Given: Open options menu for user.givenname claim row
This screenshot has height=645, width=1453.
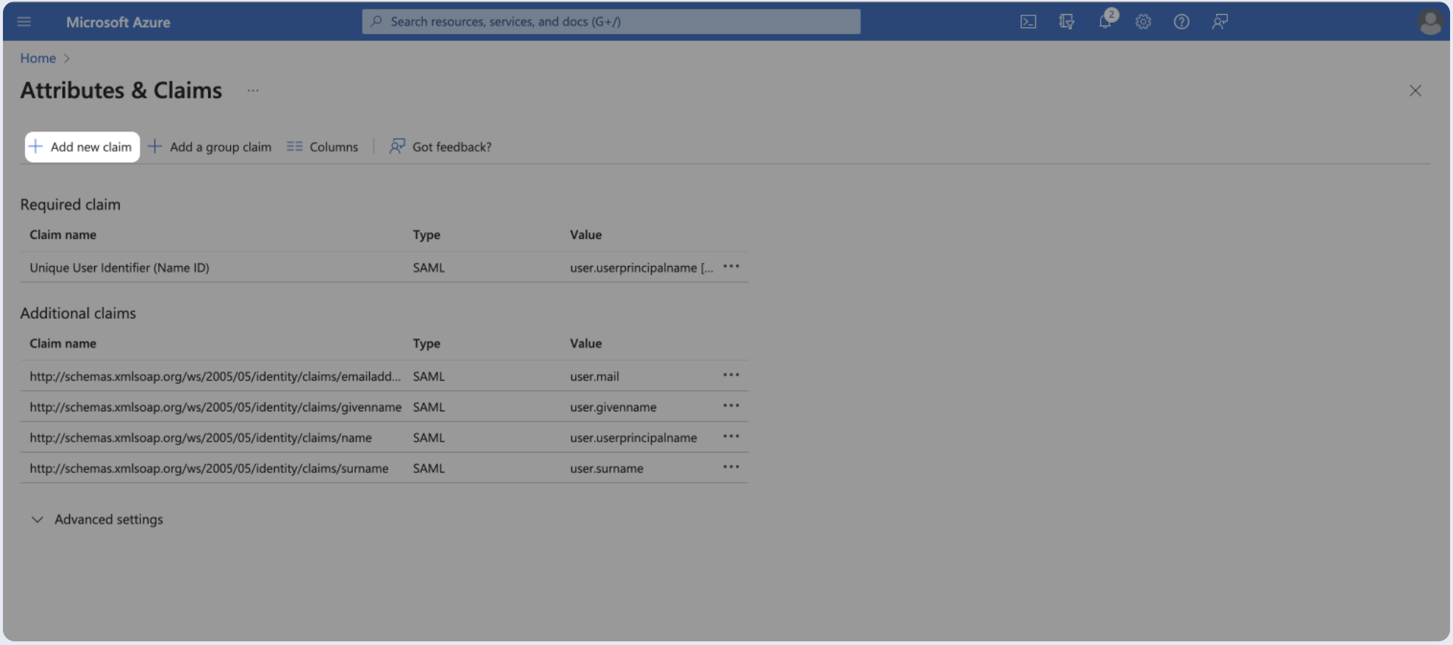Looking at the screenshot, I should click(x=731, y=406).
